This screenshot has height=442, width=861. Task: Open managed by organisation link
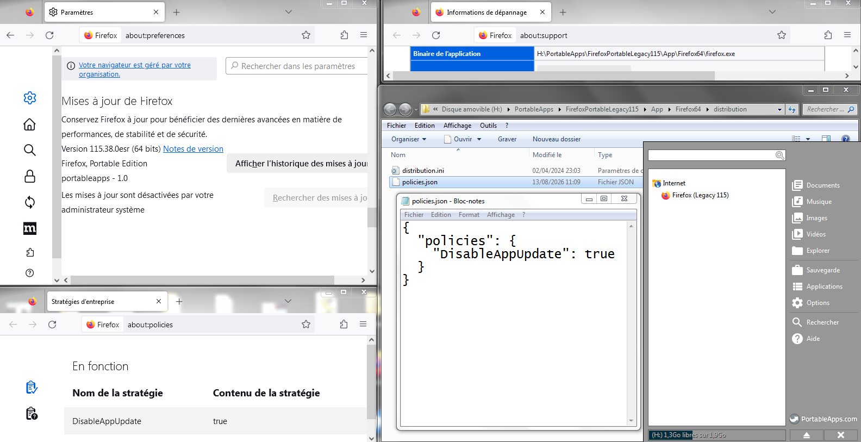coord(135,70)
